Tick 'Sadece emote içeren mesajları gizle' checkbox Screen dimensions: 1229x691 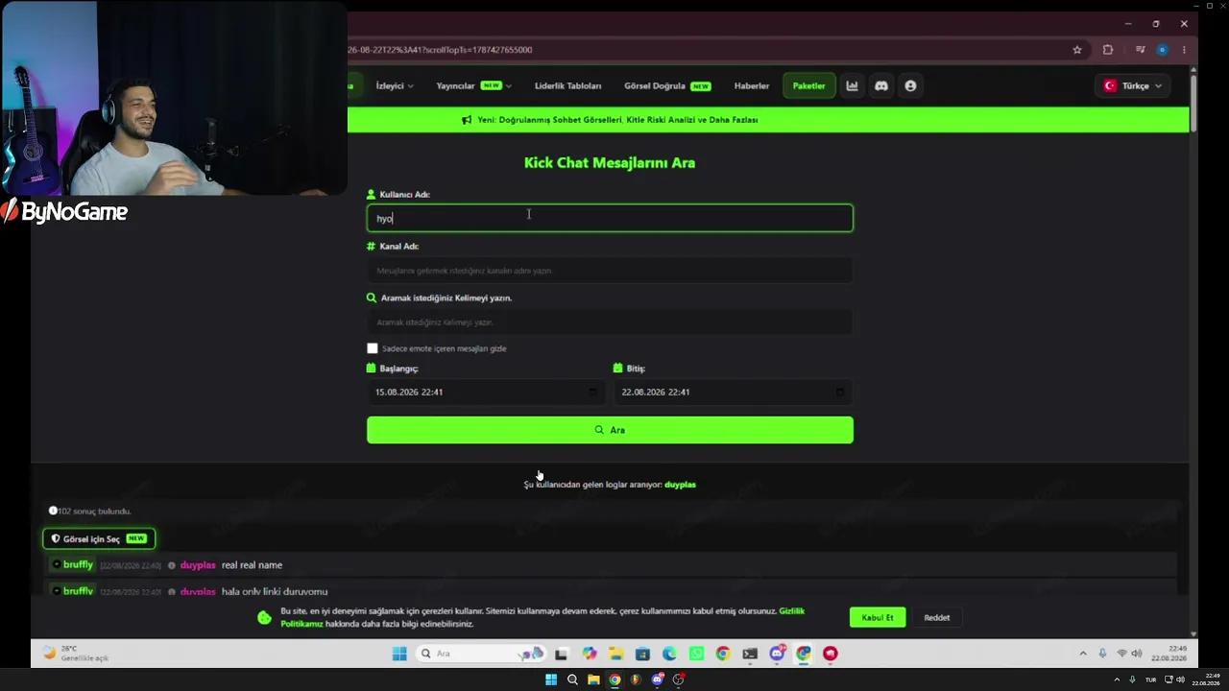click(x=373, y=348)
